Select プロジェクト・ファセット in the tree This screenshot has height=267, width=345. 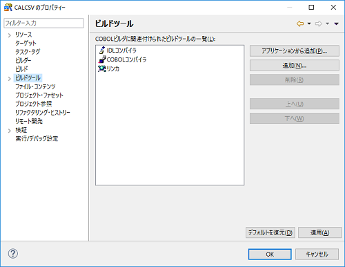coord(39,95)
